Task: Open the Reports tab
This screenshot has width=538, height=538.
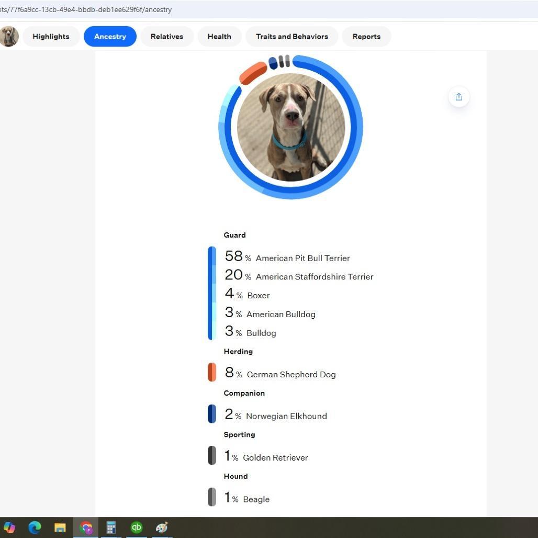Action: click(366, 37)
